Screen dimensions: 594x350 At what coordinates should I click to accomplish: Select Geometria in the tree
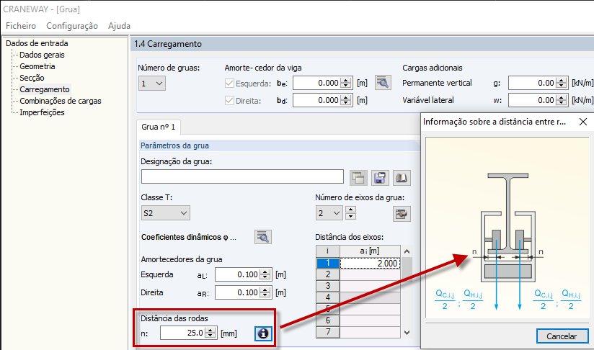(x=37, y=66)
